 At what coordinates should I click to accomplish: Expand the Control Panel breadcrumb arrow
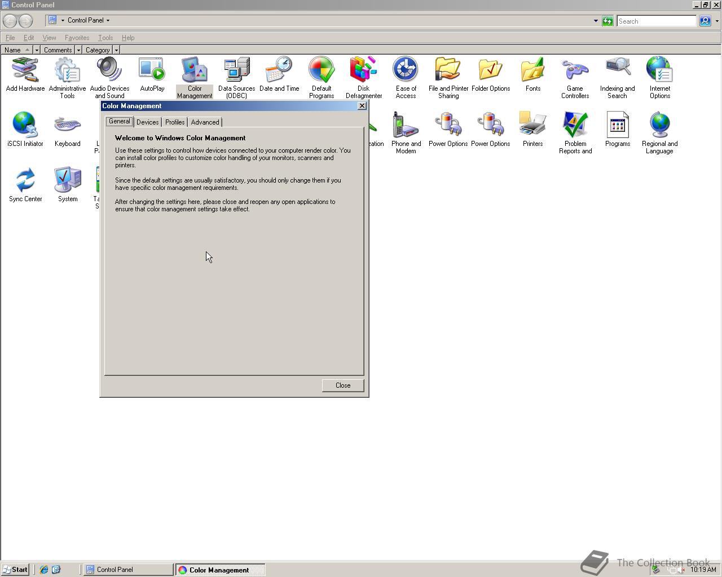coord(108,20)
